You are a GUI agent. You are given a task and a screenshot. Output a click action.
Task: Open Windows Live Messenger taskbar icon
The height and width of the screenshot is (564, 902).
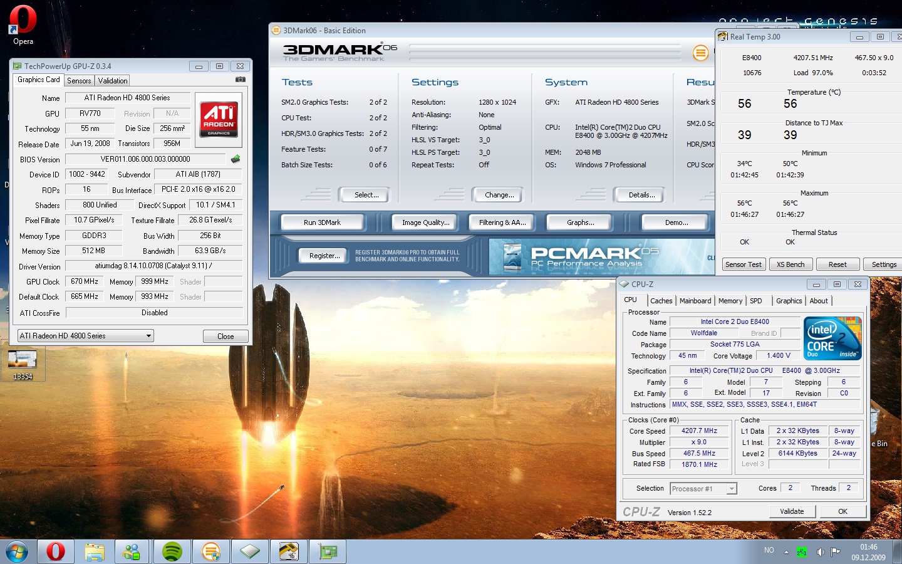click(133, 551)
